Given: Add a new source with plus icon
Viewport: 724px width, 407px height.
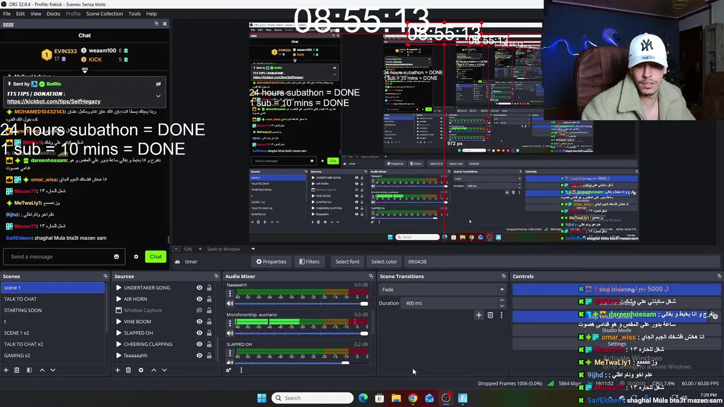Looking at the screenshot, I should [118, 370].
